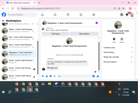This screenshot has width=138, height=103.
Task: Open the Friends icon in top navigation
Action: (55, 15)
